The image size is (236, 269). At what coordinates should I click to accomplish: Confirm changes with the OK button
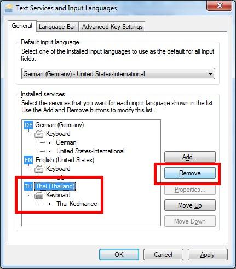coord(119,255)
